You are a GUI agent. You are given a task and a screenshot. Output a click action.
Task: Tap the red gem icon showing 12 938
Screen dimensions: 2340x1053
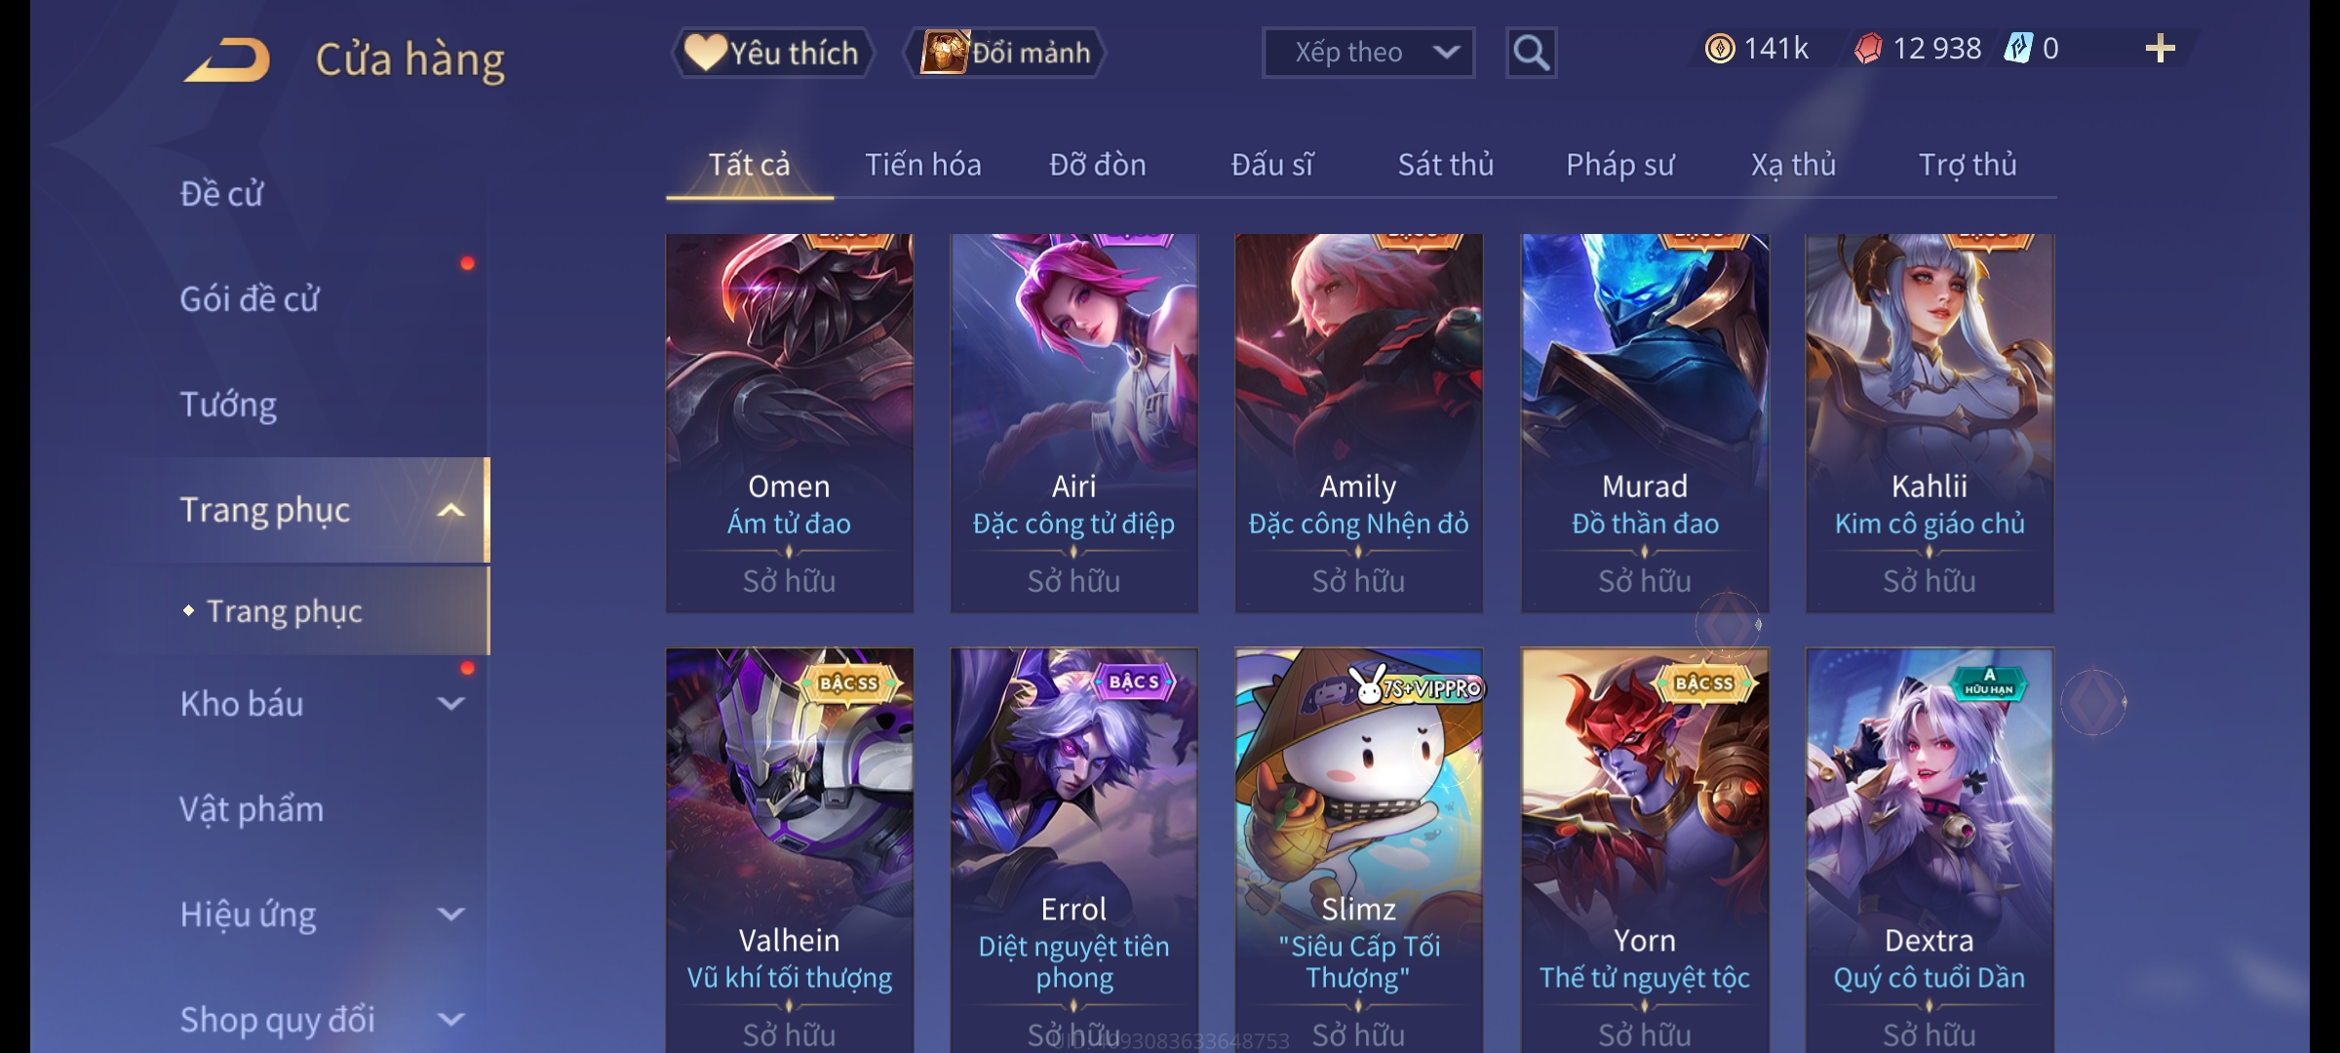1868,49
